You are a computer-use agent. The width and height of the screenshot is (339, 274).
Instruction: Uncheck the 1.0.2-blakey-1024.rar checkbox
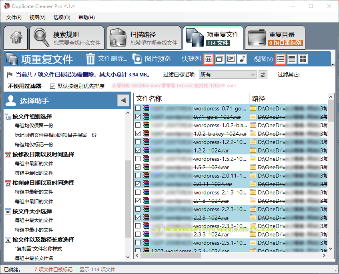coord(138,134)
